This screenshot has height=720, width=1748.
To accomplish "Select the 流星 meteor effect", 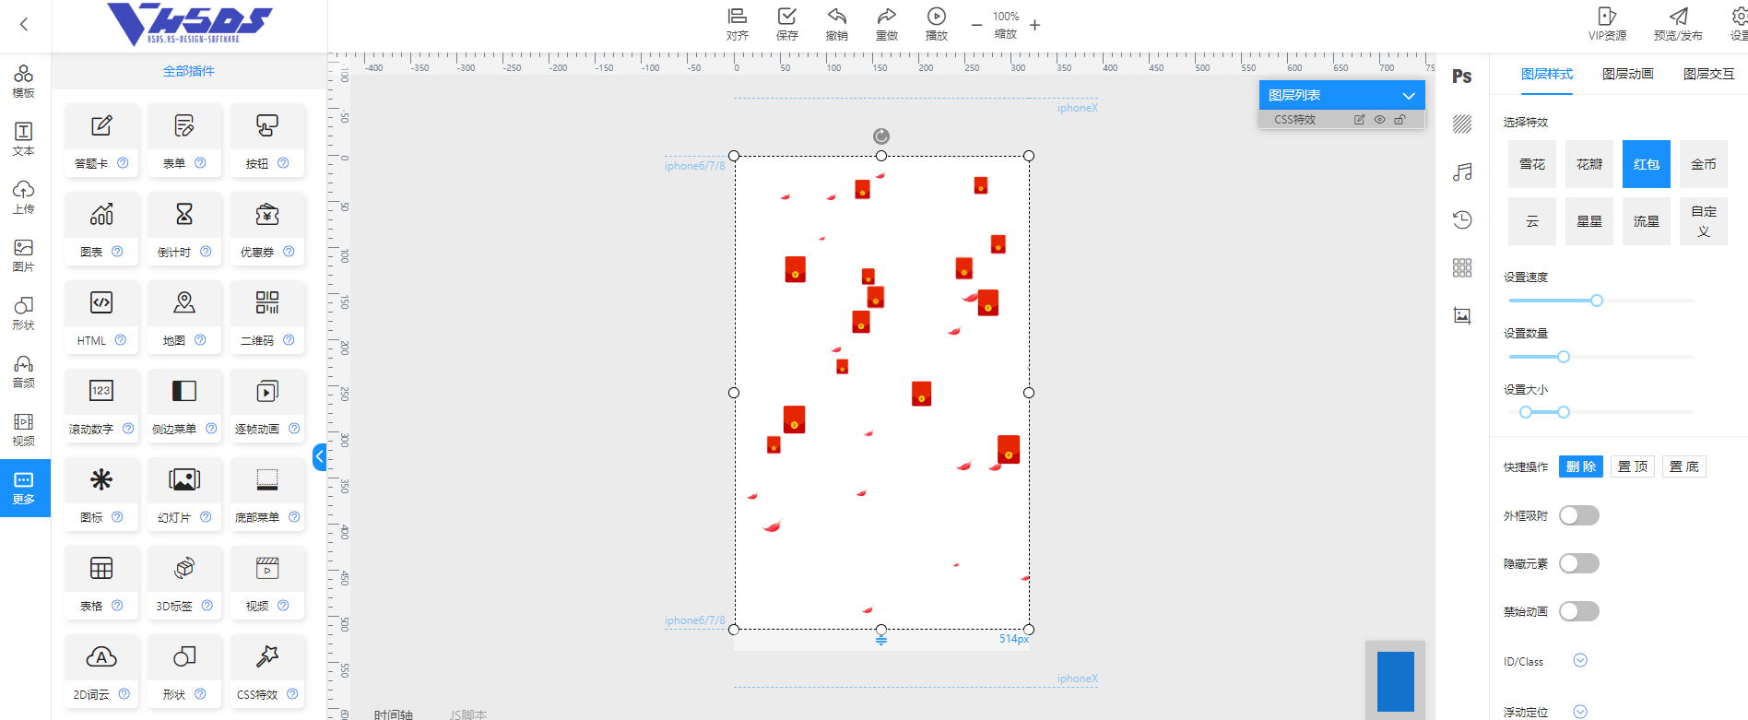I will click(1647, 221).
